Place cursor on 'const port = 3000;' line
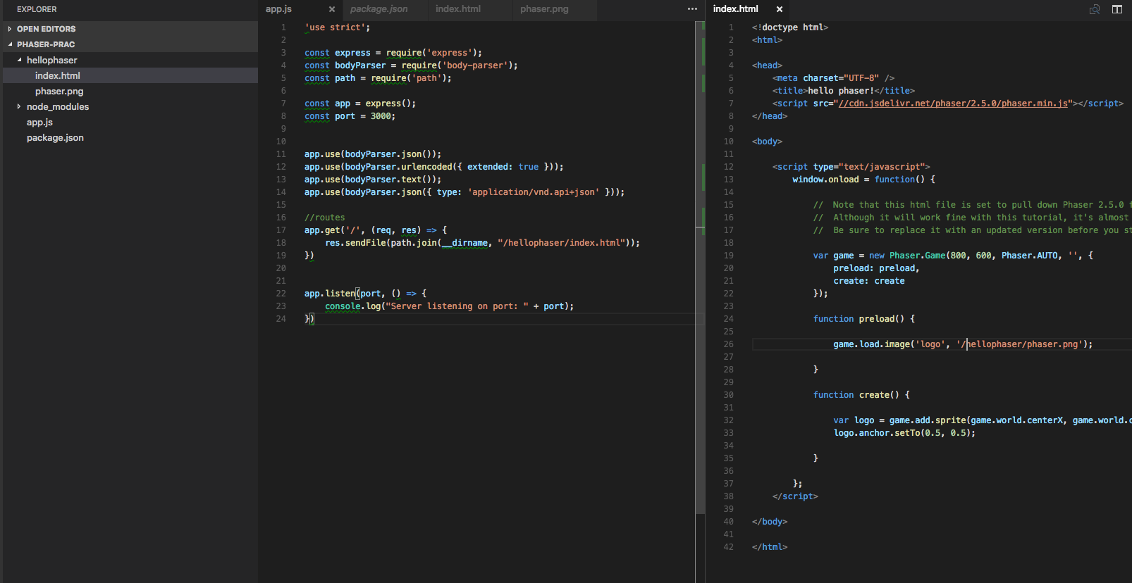1132x583 pixels. (350, 116)
